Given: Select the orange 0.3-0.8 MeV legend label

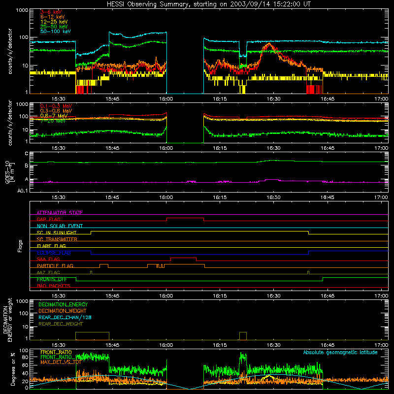Looking at the screenshot, I should tap(56, 111).
